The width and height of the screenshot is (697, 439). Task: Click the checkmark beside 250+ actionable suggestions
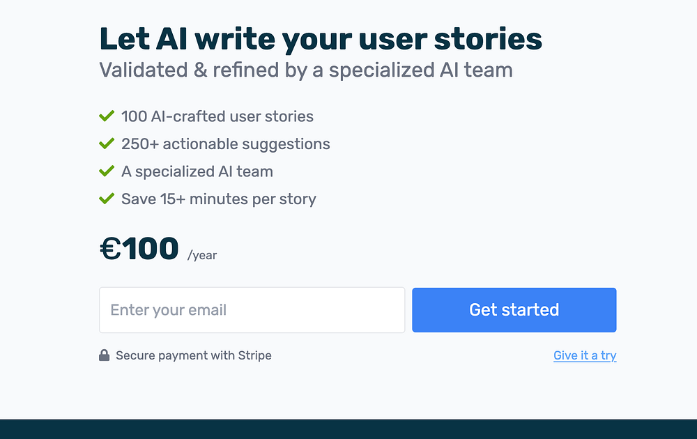point(107,144)
